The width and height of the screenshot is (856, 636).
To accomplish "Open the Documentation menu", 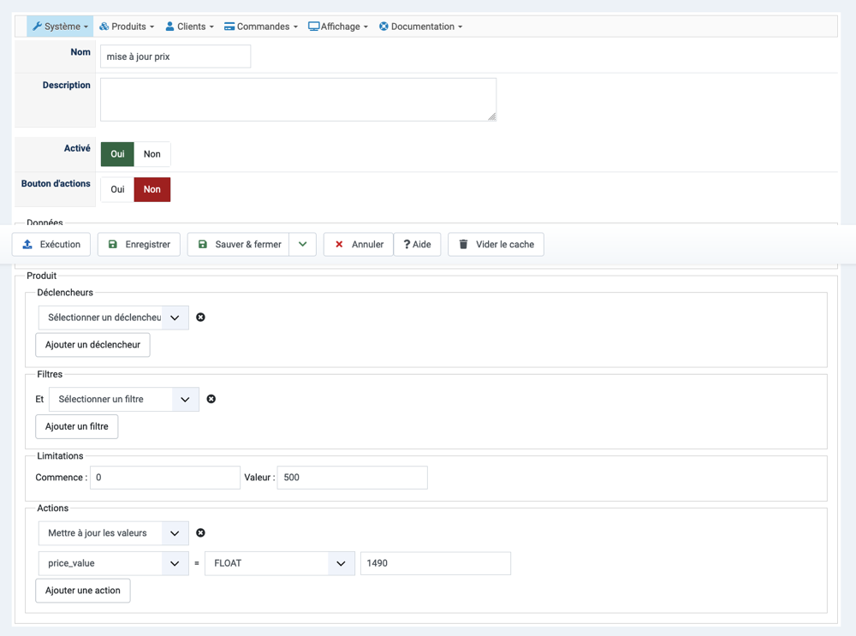I will pyautogui.click(x=421, y=27).
